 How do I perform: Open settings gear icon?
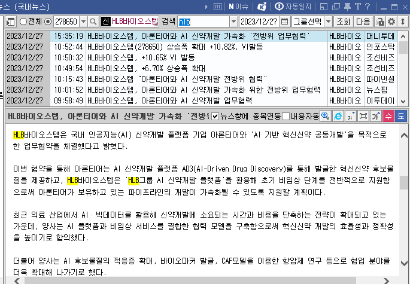(391, 22)
